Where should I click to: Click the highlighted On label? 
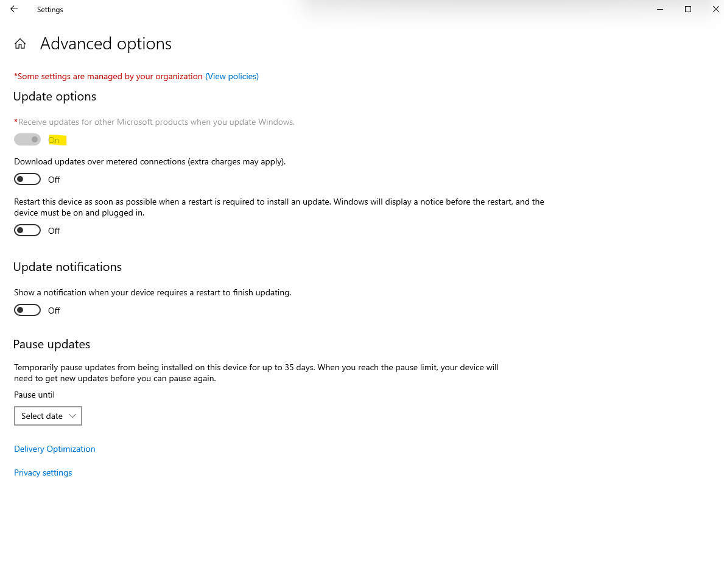tap(54, 140)
